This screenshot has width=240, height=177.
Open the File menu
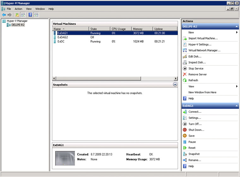tap(9, 9)
